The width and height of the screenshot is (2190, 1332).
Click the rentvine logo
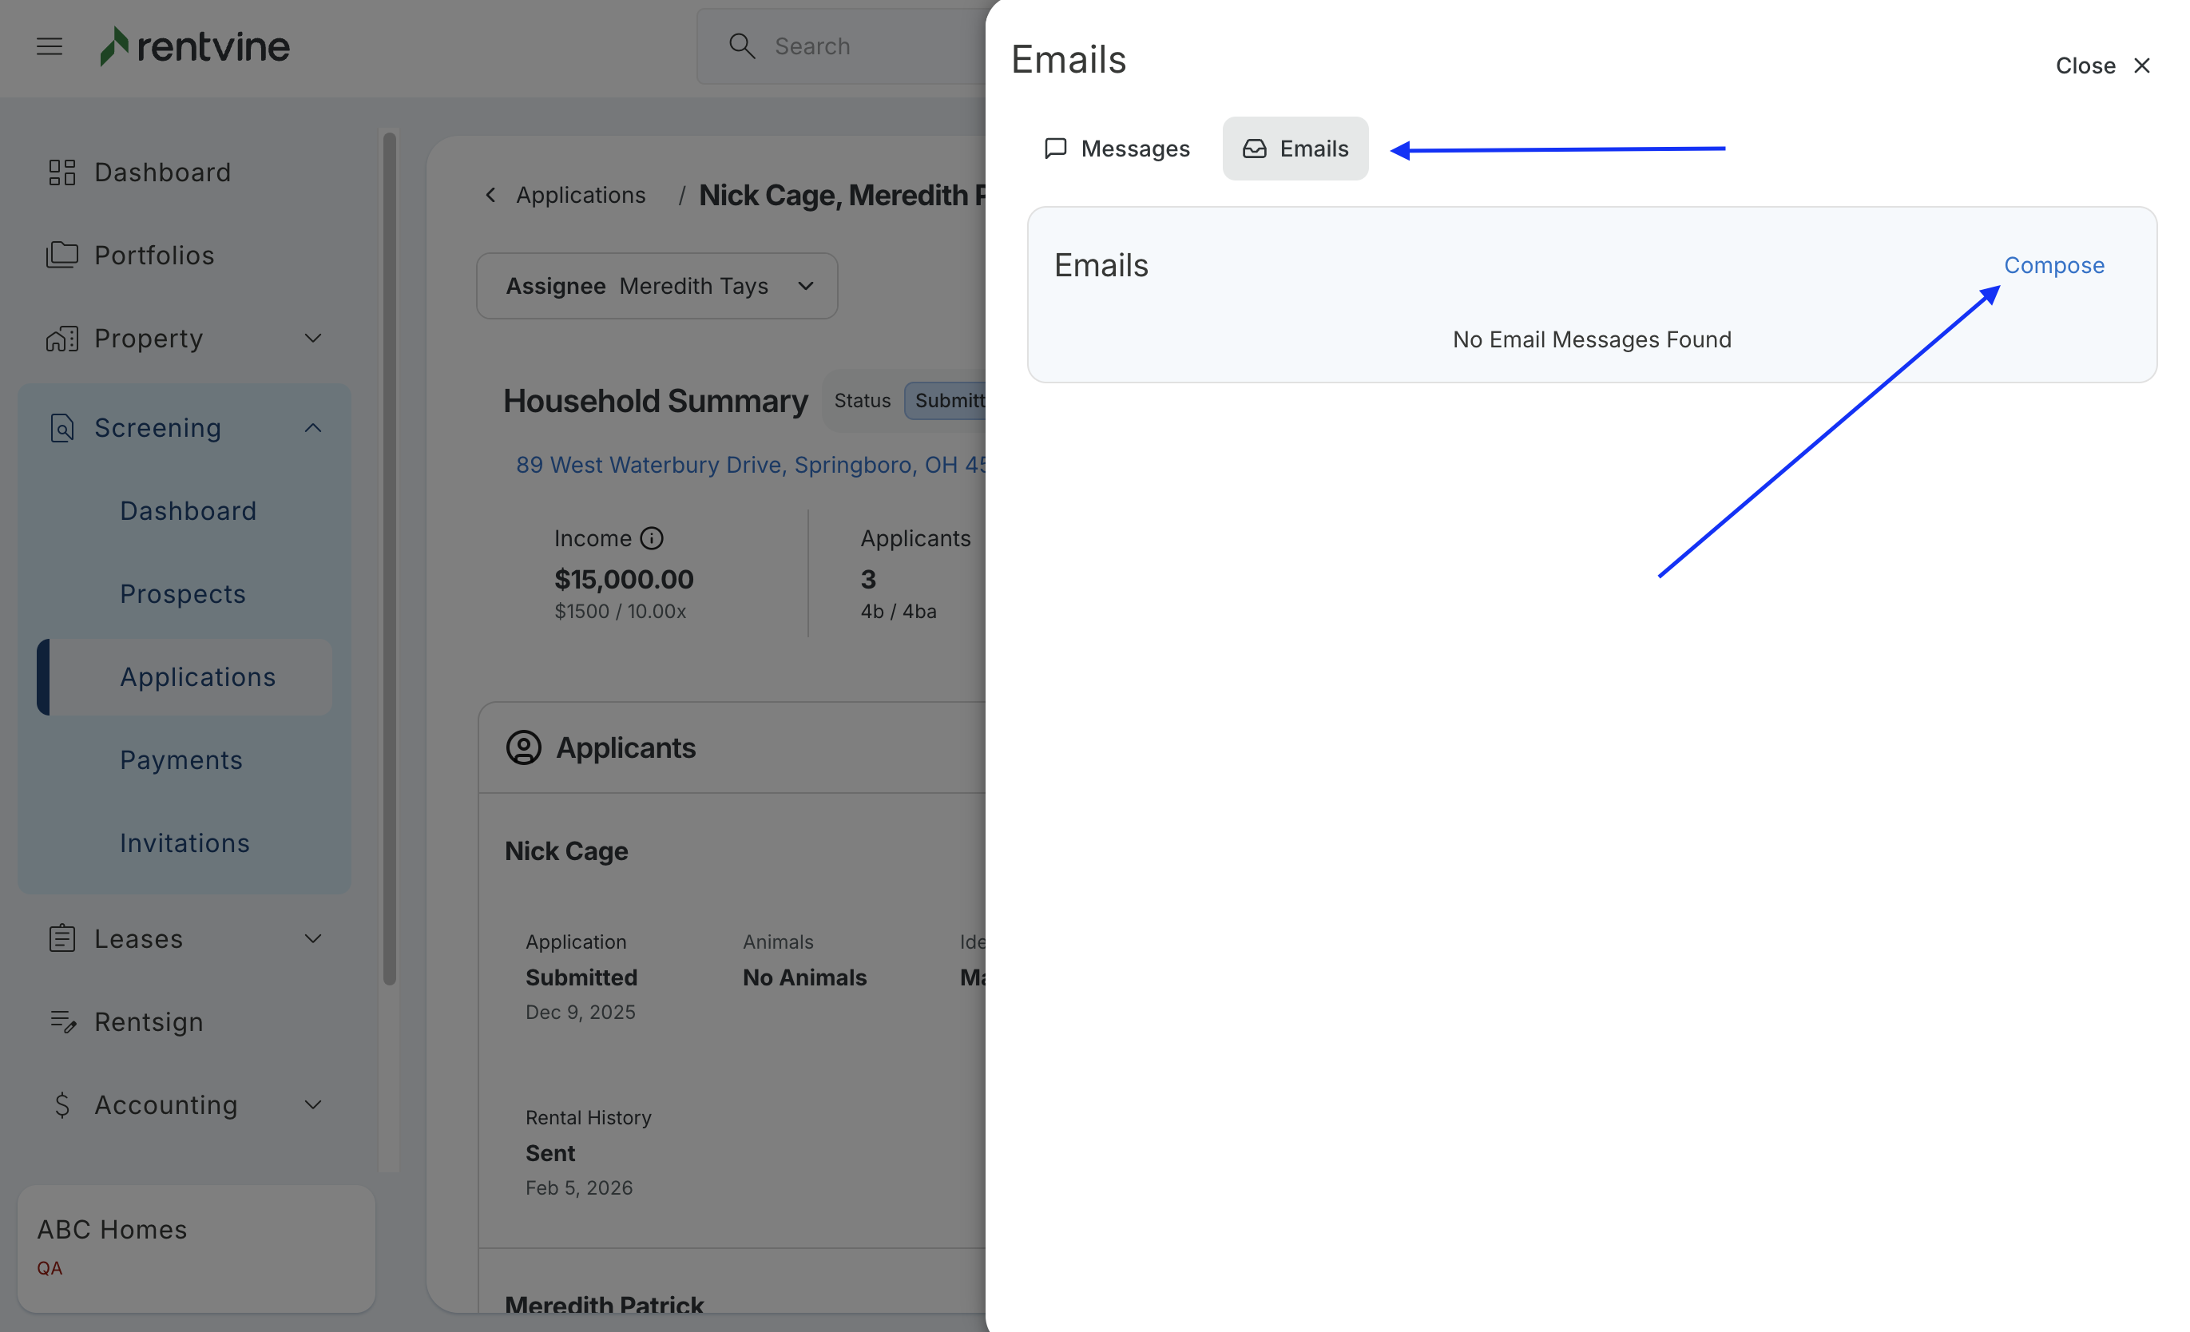196,46
